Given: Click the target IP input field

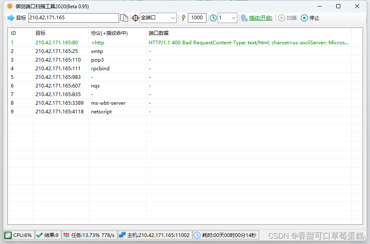Looking at the screenshot, I should [74, 18].
